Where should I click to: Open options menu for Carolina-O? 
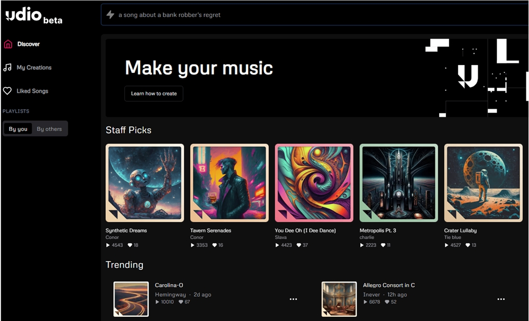click(293, 299)
